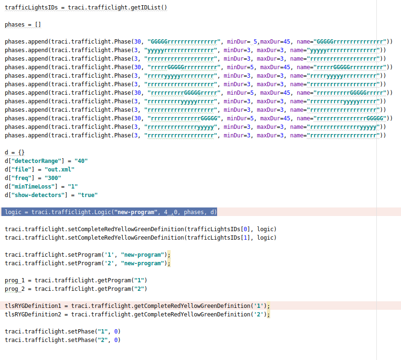Image resolution: width=401 pixels, height=360 pixels.
Task: Click the prog_2 variable name
Action: click(15, 289)
